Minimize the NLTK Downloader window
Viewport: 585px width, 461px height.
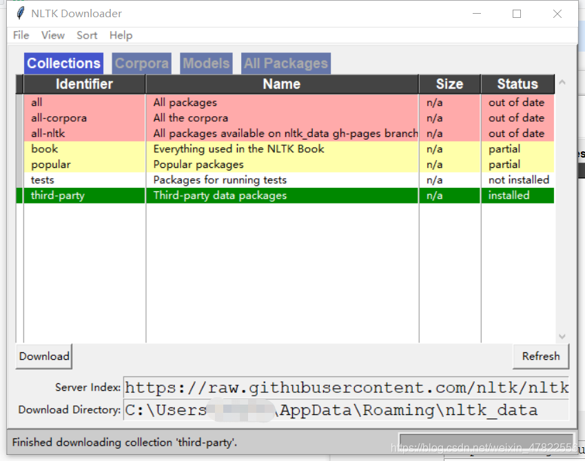(x=476, y=14)
